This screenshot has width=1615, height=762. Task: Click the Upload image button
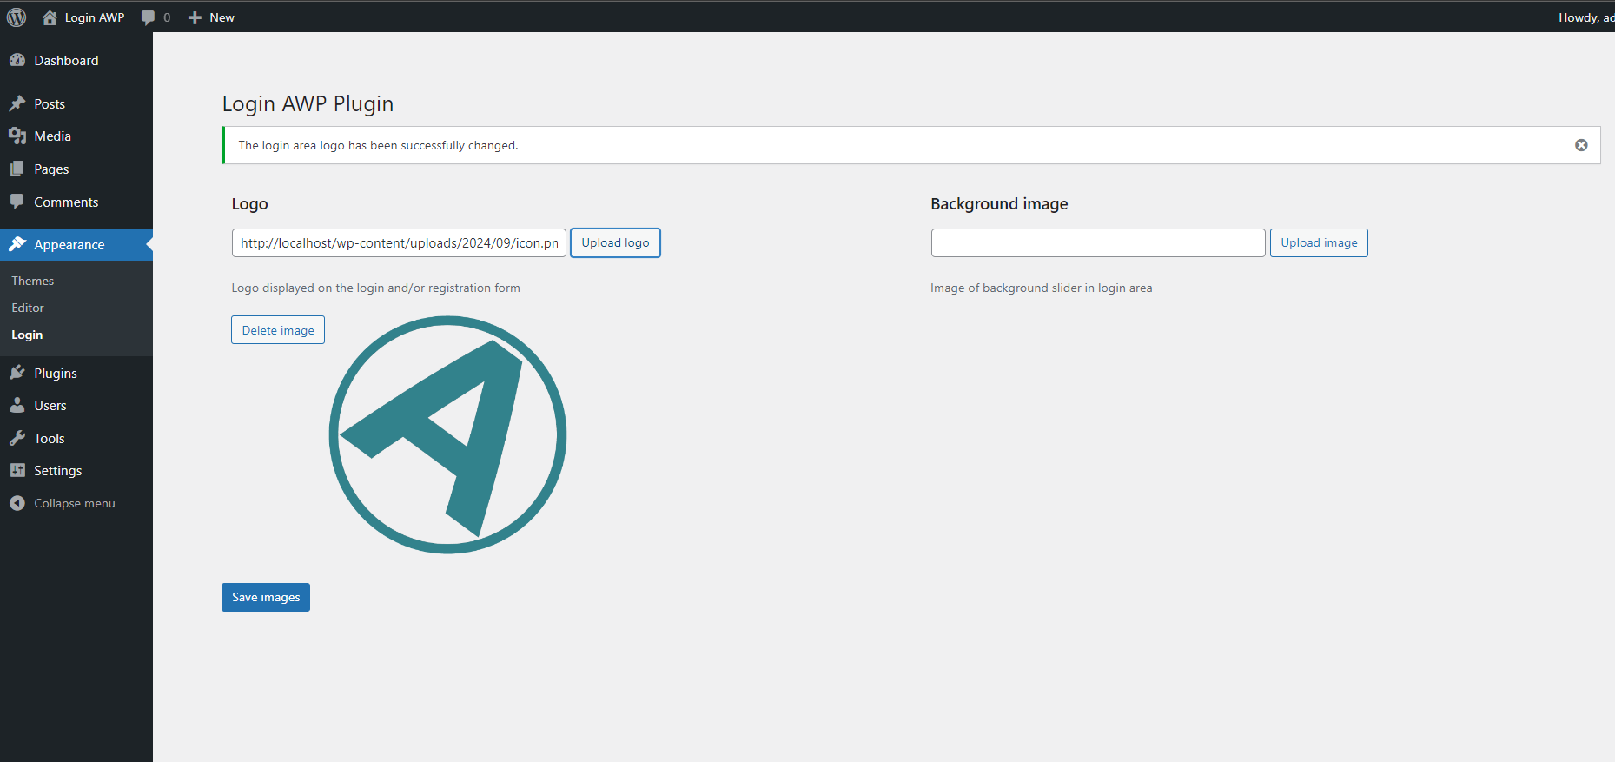[x=1319, y=242]
